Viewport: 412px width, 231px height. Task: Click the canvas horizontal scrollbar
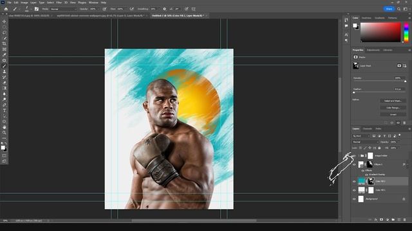194,221
